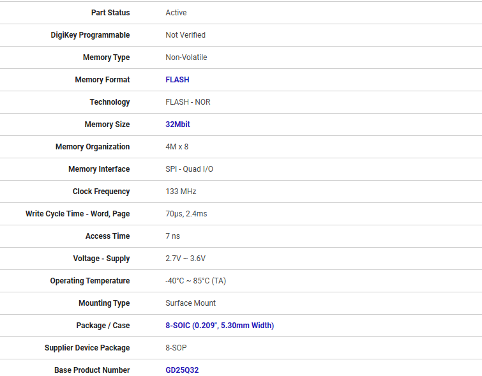482x376 pixels.
Task: Select the FLASH - NOR technology value
Action: [x=188, y=102]
